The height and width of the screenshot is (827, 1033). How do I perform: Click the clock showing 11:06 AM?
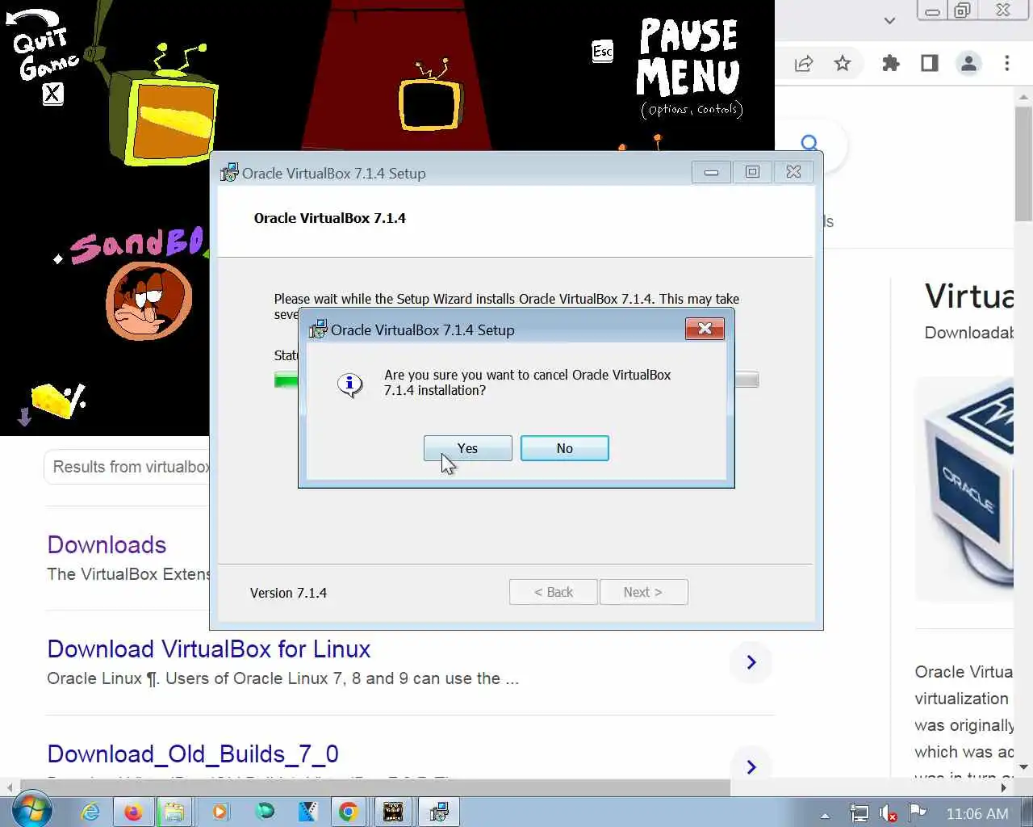tap(977, 813)
